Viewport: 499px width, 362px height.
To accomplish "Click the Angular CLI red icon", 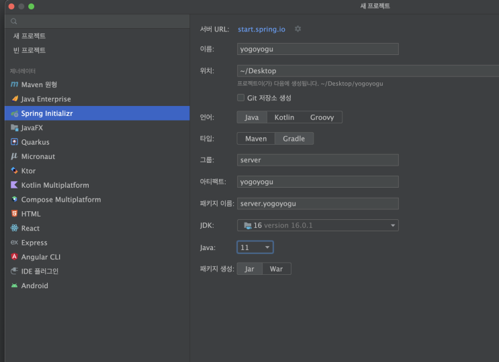I will tap(14, 257).
